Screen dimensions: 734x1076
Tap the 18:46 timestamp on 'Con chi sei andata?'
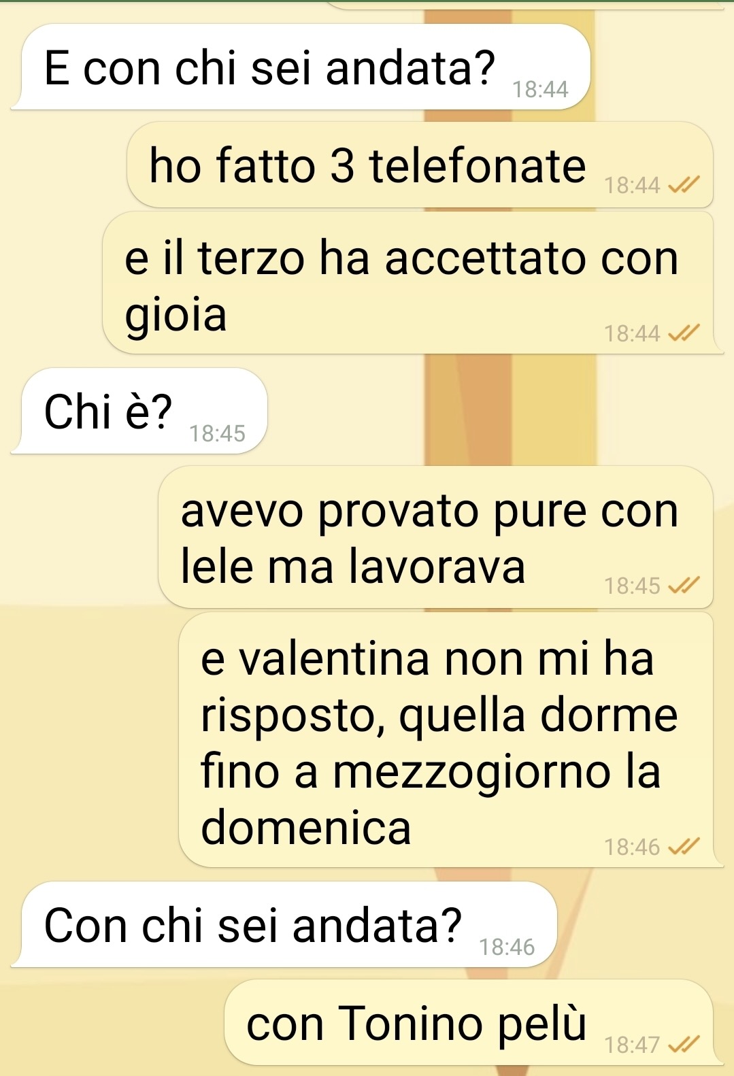(507, 947)
